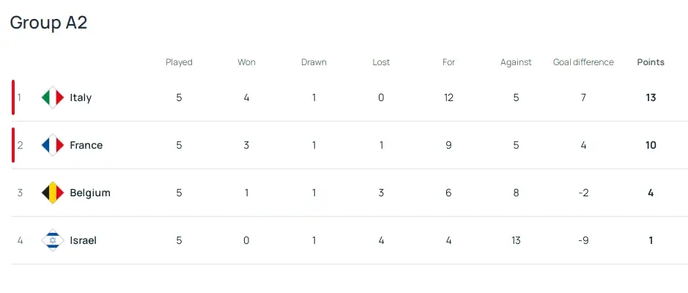Open the Italy team link
Viewport: 688px width, 293px height.
pos(81,98)
